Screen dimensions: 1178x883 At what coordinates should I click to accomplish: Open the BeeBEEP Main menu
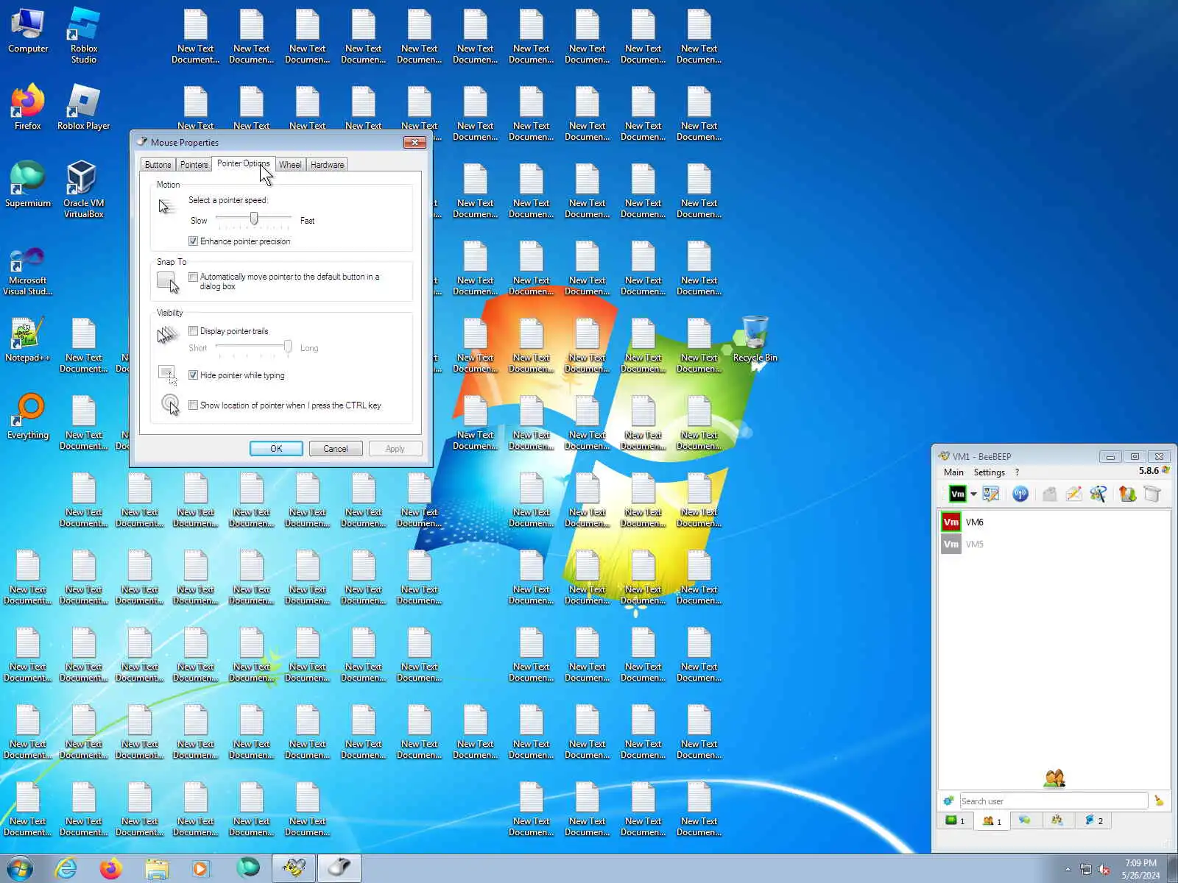click(x=953, y=472)
